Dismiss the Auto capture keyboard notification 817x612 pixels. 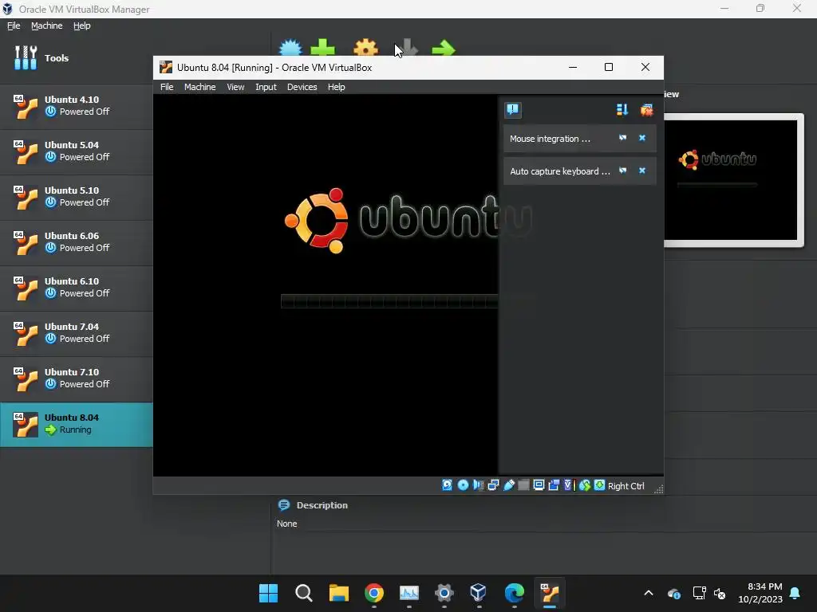point(642,171)
